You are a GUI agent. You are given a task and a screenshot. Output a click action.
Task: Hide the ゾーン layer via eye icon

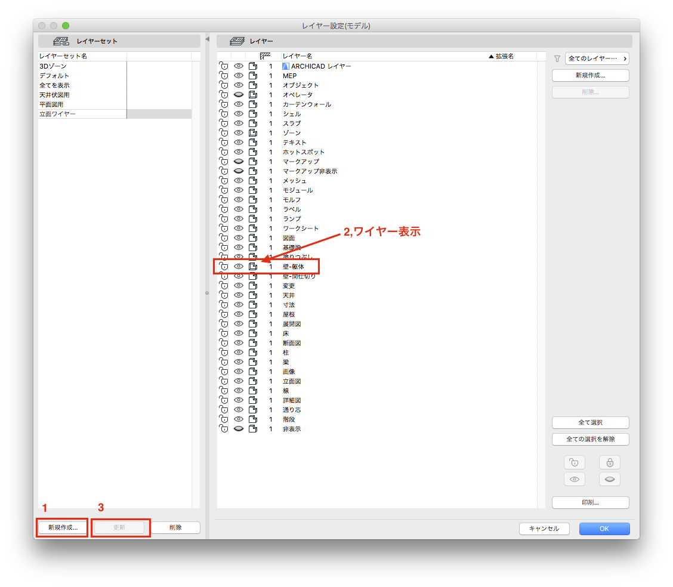click(239, 133)
